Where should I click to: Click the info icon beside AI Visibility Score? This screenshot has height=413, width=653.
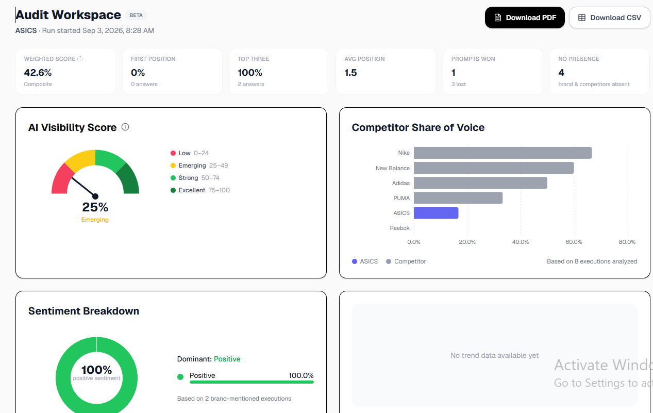(x=125, y=127)
